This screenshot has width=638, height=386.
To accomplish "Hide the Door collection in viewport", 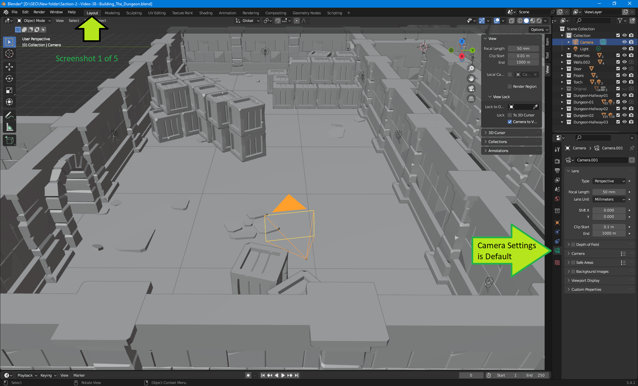I will pyautogui.click(x=624, y=69).
